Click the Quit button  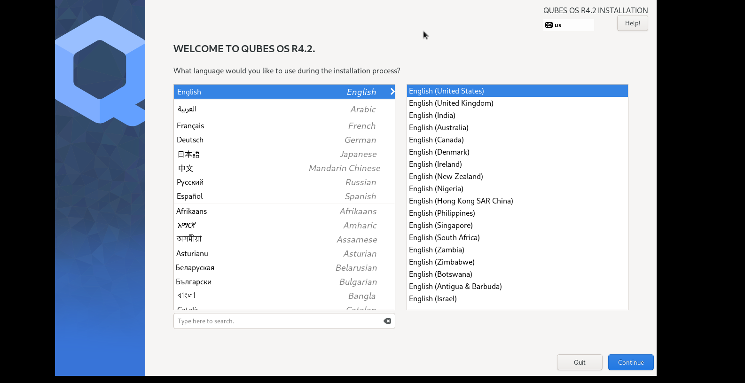point(580,362)
